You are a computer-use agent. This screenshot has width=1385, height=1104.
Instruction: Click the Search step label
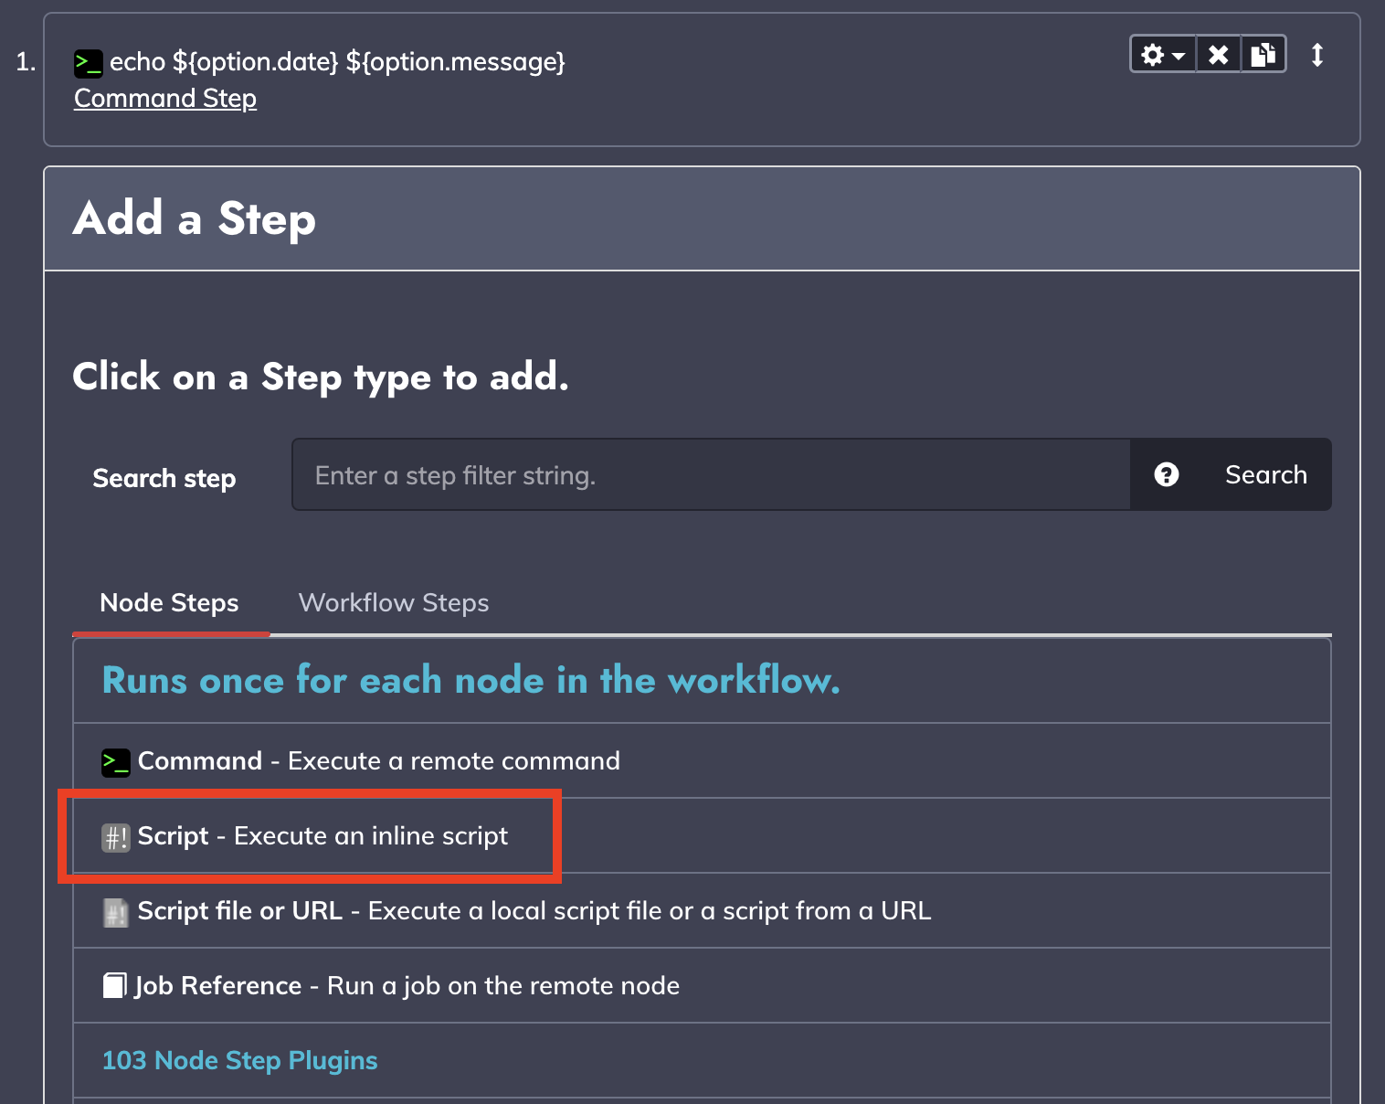164,478
